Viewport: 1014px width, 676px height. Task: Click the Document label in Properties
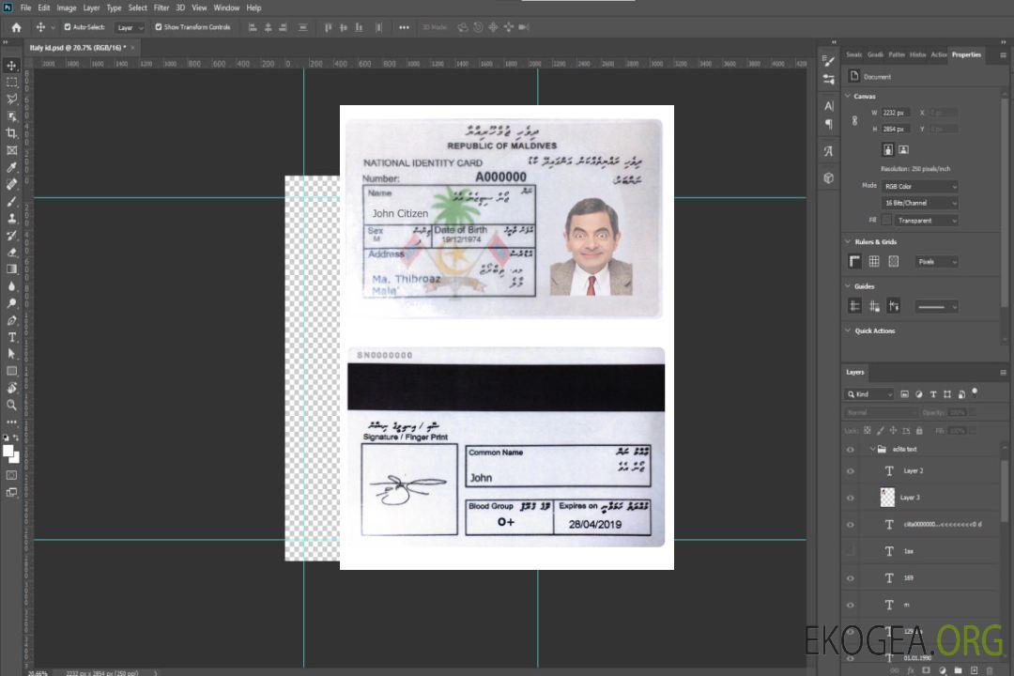pyautogui.click(x=877, y=77)
